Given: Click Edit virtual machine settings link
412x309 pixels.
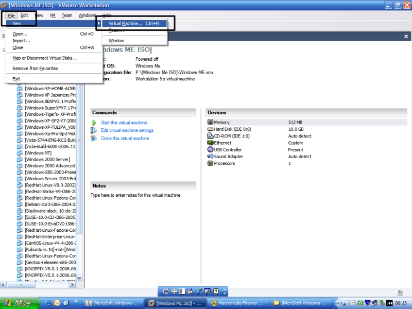Looking at the screenshot, I should tap(127, 130).
